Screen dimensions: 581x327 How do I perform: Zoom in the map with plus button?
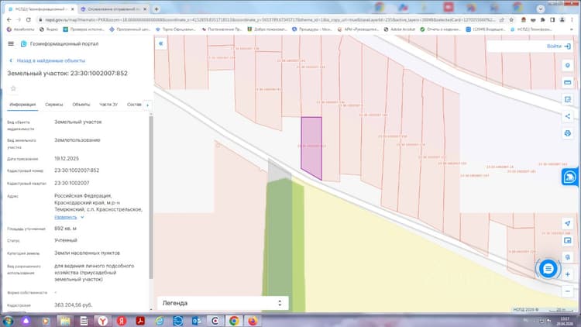tap(567, 274)
